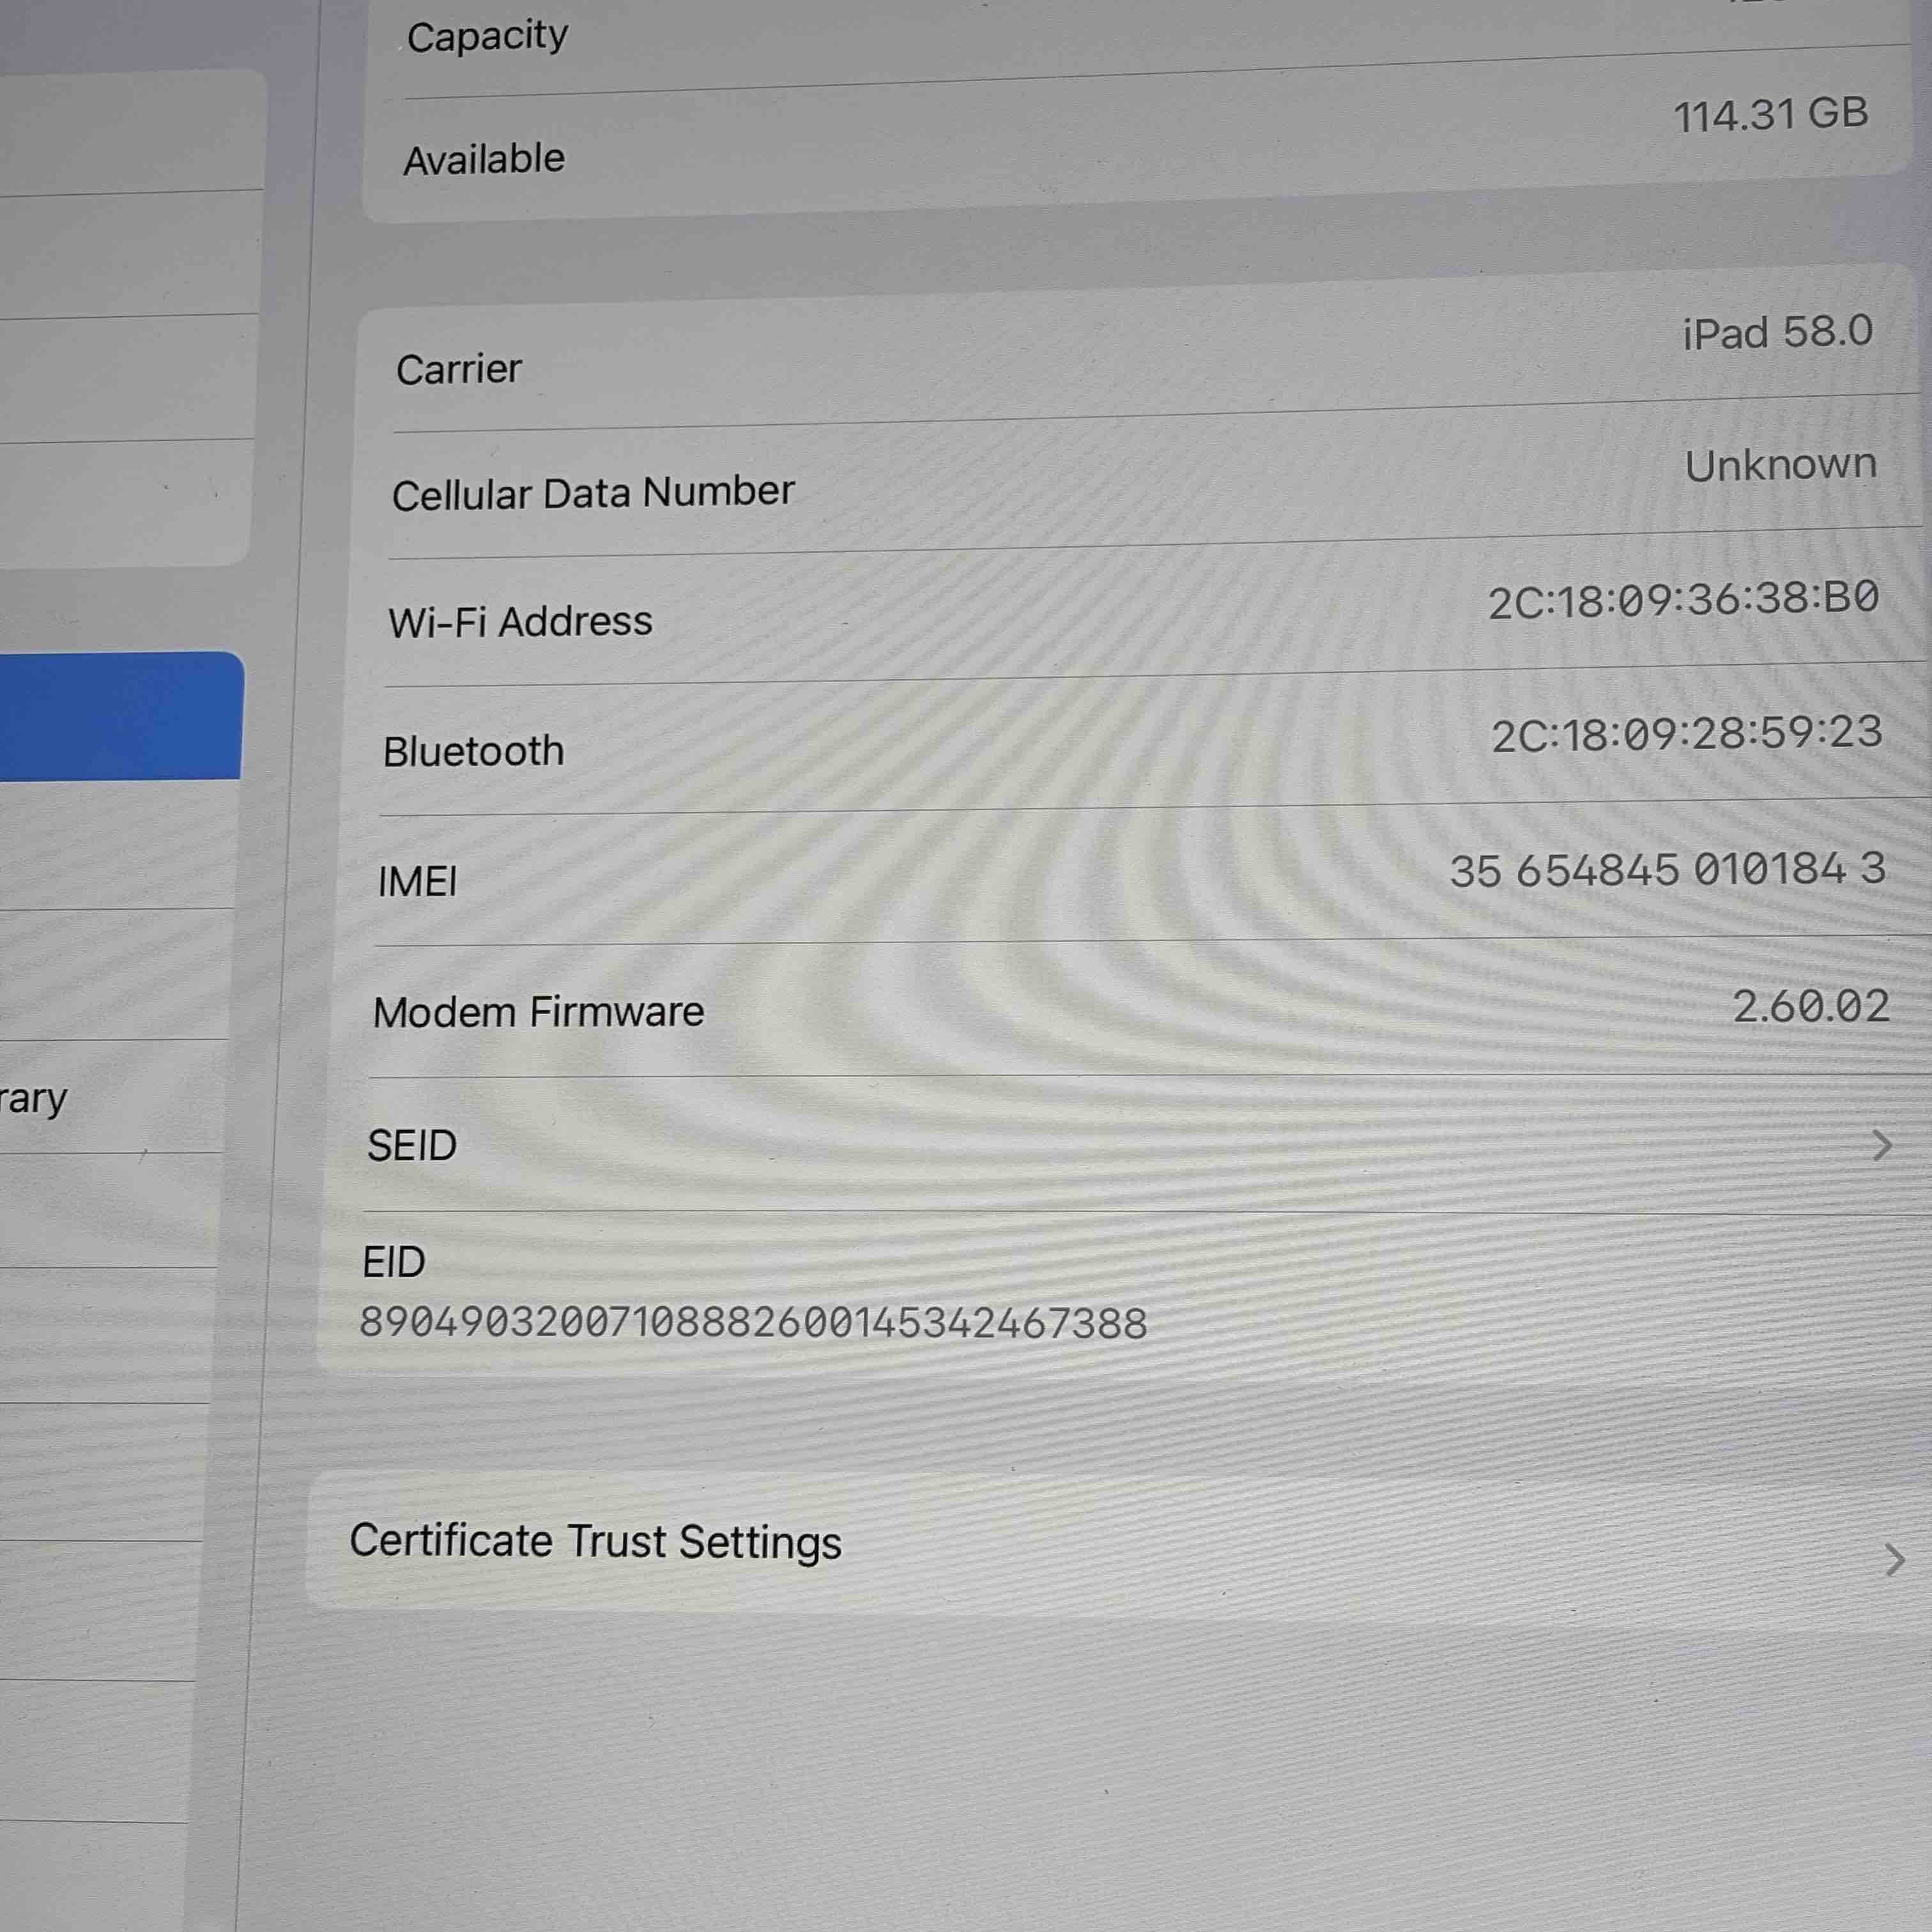Screen dimensions: 1932x1932
Task: Tap the Available row label
Action: click(484, 159)
